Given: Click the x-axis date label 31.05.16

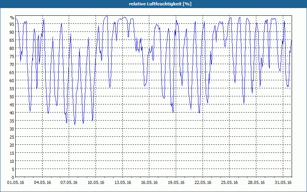Looking at the screenshot, I should [x=283, y=182].
